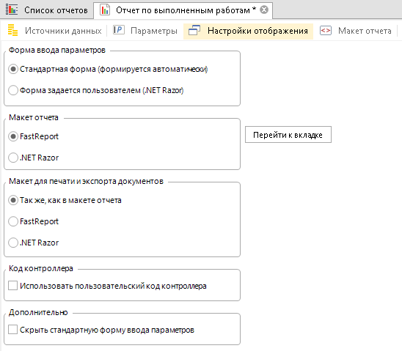Click the Перейти к вкладке button
Image resolution: width=402 pixels, height=351 pixels.
288,135
